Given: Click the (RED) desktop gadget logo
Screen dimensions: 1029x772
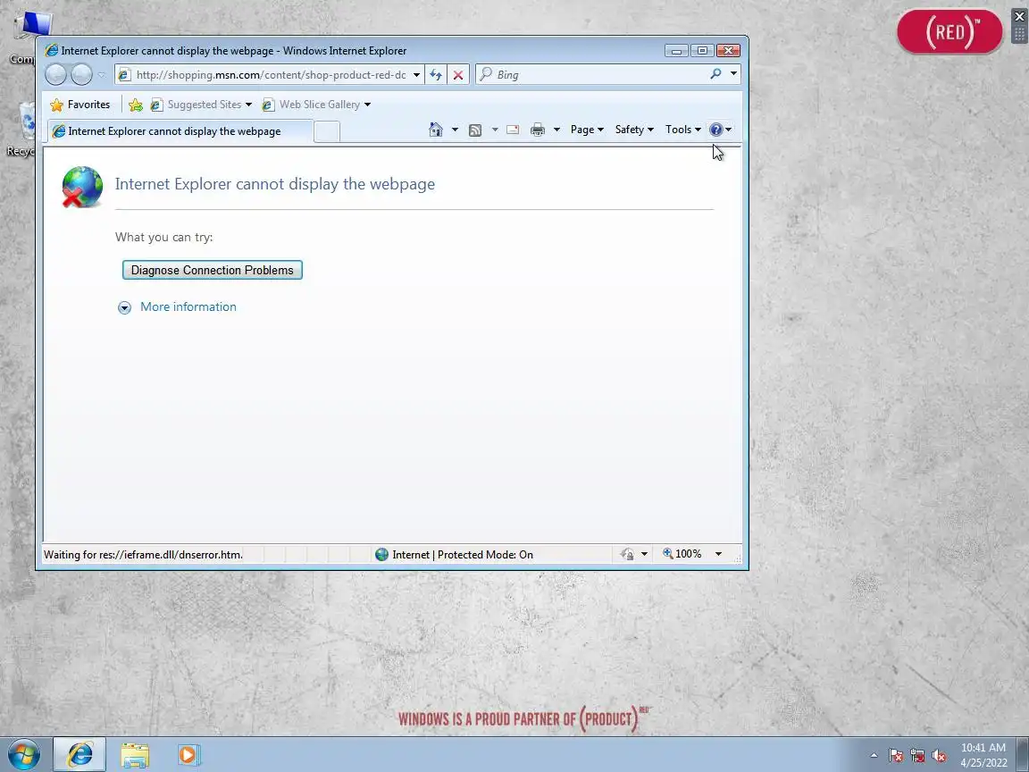Looking at the screenshot, I should click(x=950, y=31).
